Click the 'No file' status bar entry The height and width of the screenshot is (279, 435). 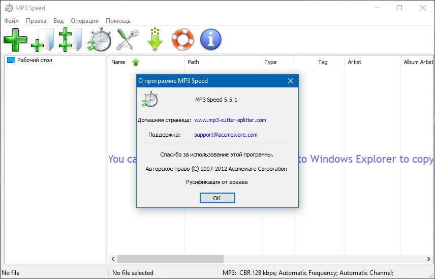coord(11,273)
